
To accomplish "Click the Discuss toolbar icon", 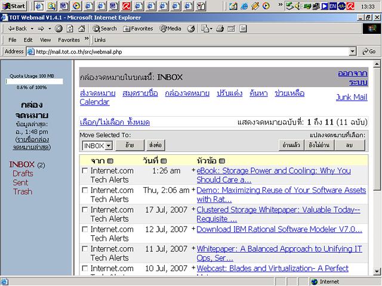I will (243, 29).
